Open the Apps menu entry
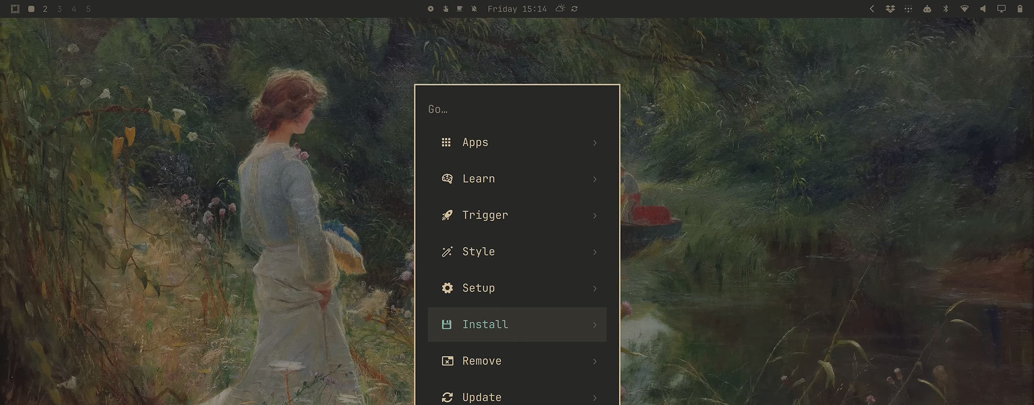 tap(517, 143)
